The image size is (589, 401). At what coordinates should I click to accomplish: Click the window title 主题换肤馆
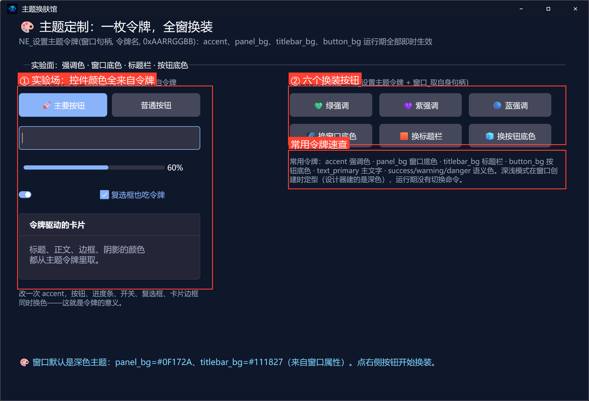pos(39,9)
